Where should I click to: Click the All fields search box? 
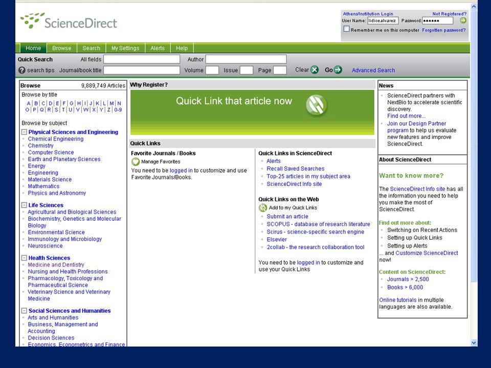142,59
